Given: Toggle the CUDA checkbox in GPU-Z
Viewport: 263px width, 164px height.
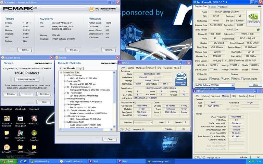Looking at the screenshot, I should click(222, 79).
